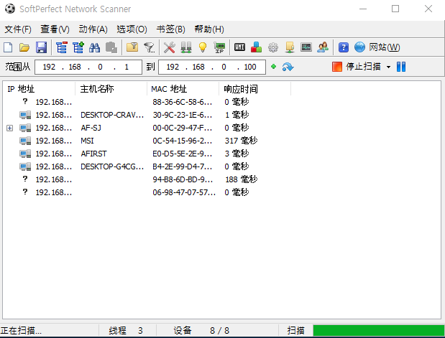Open help with the blue question mark icon

344,47
